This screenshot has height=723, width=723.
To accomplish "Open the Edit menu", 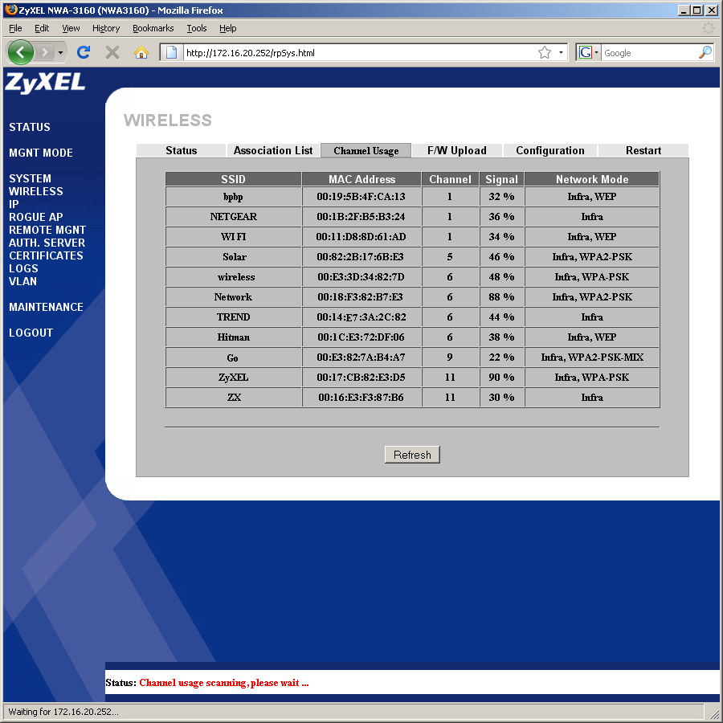I will point(42,28).
